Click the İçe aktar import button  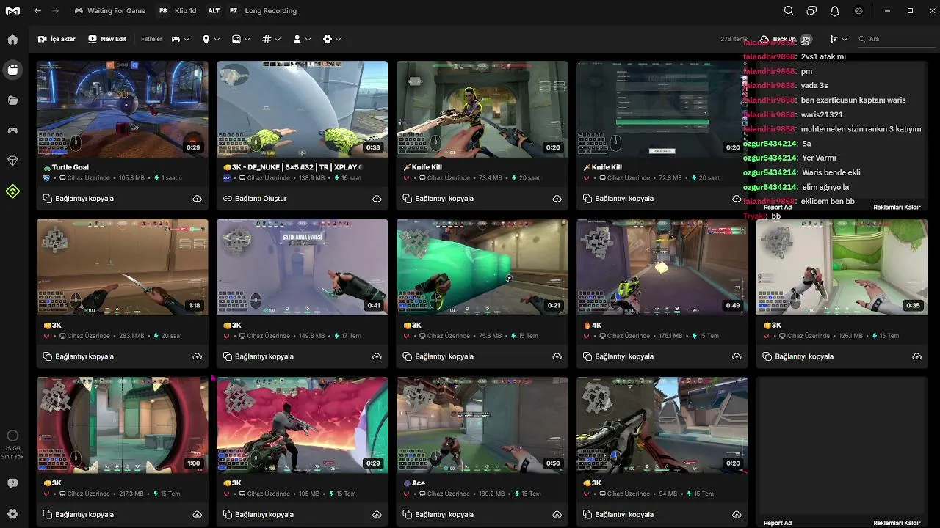(57, 39)
